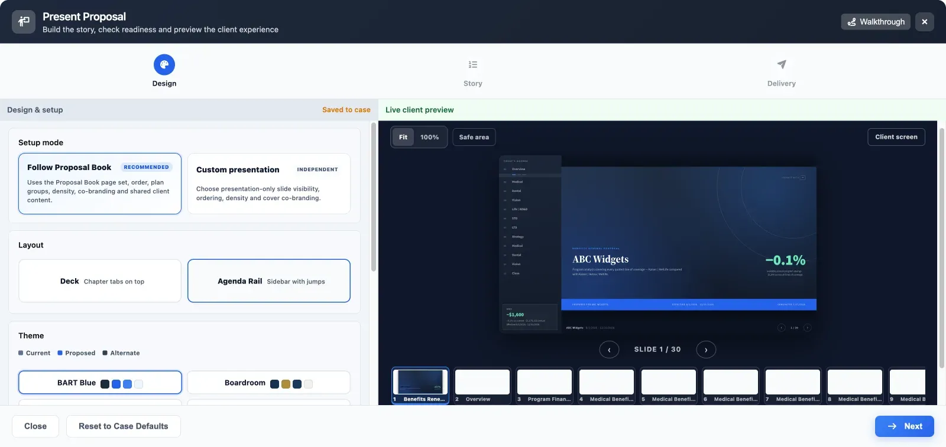Select the Agenda Rail layout option
946x447 pixels.
[x=269, y=281]
